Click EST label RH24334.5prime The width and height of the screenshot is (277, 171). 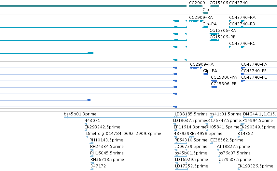point(107,147)
